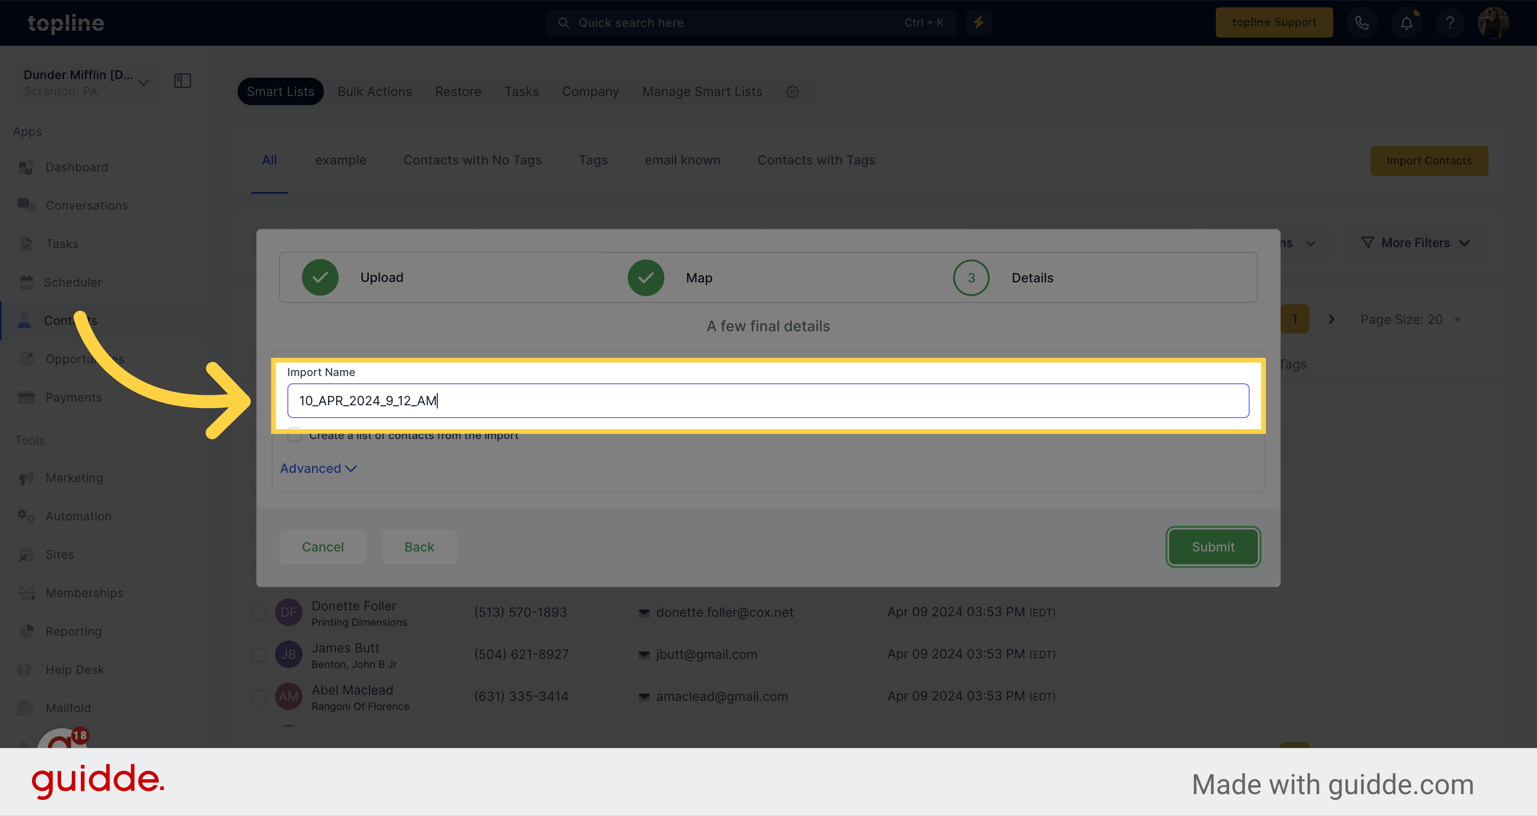Check the Upload step completed checkmark
The height and width of the screenshot is (816, 1537).
(319, 277)
